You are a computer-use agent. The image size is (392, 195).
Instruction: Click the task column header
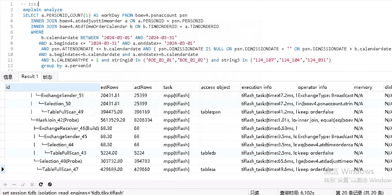point(181,87)
